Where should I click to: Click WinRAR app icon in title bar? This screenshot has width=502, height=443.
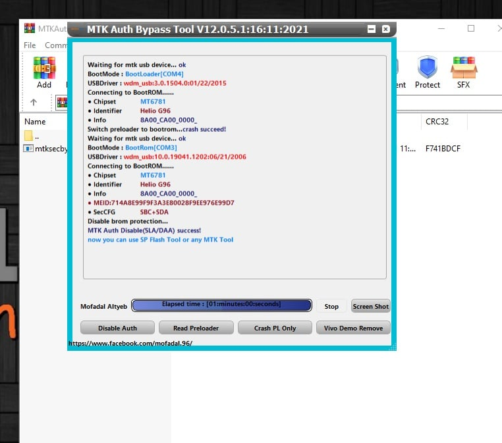(30, 28)
